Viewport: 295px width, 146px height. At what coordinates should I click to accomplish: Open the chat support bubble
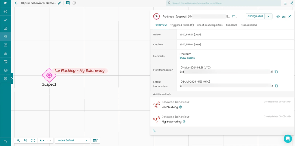pos(288,139)
